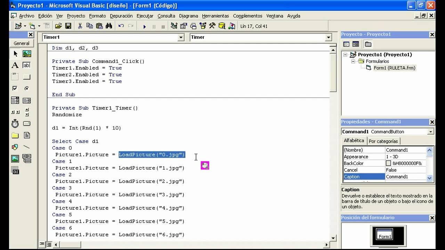Switch to Full Module View button
This screenshot has height=250, width=445.
[49, 244]
